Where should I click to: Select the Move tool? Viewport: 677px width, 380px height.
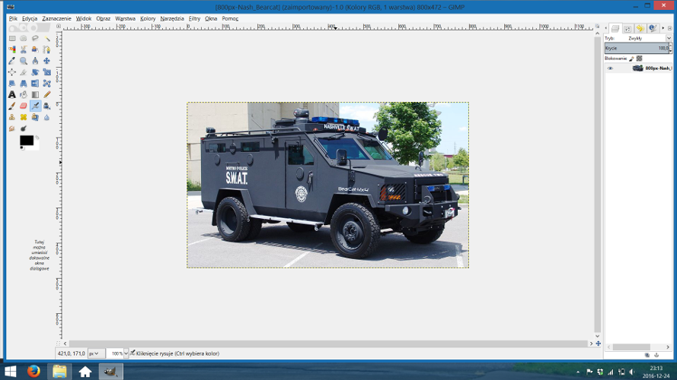tap(46, 61)
